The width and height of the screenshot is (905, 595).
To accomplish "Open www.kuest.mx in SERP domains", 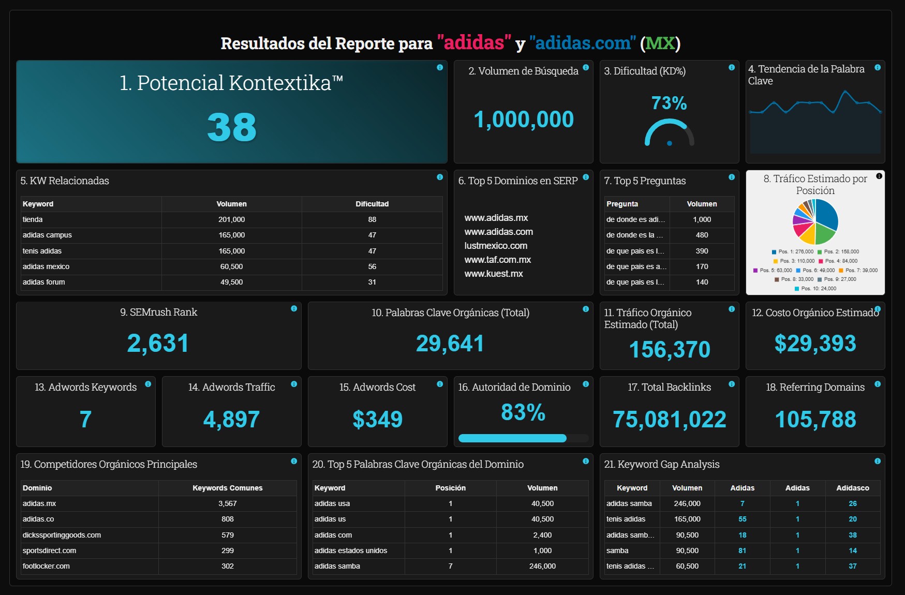I will click(494, 274).
